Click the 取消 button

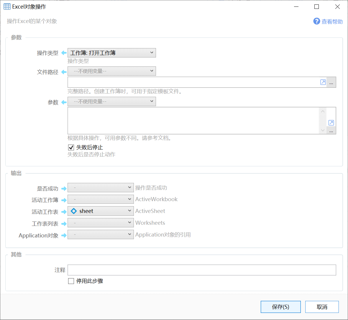pos(322,307)
